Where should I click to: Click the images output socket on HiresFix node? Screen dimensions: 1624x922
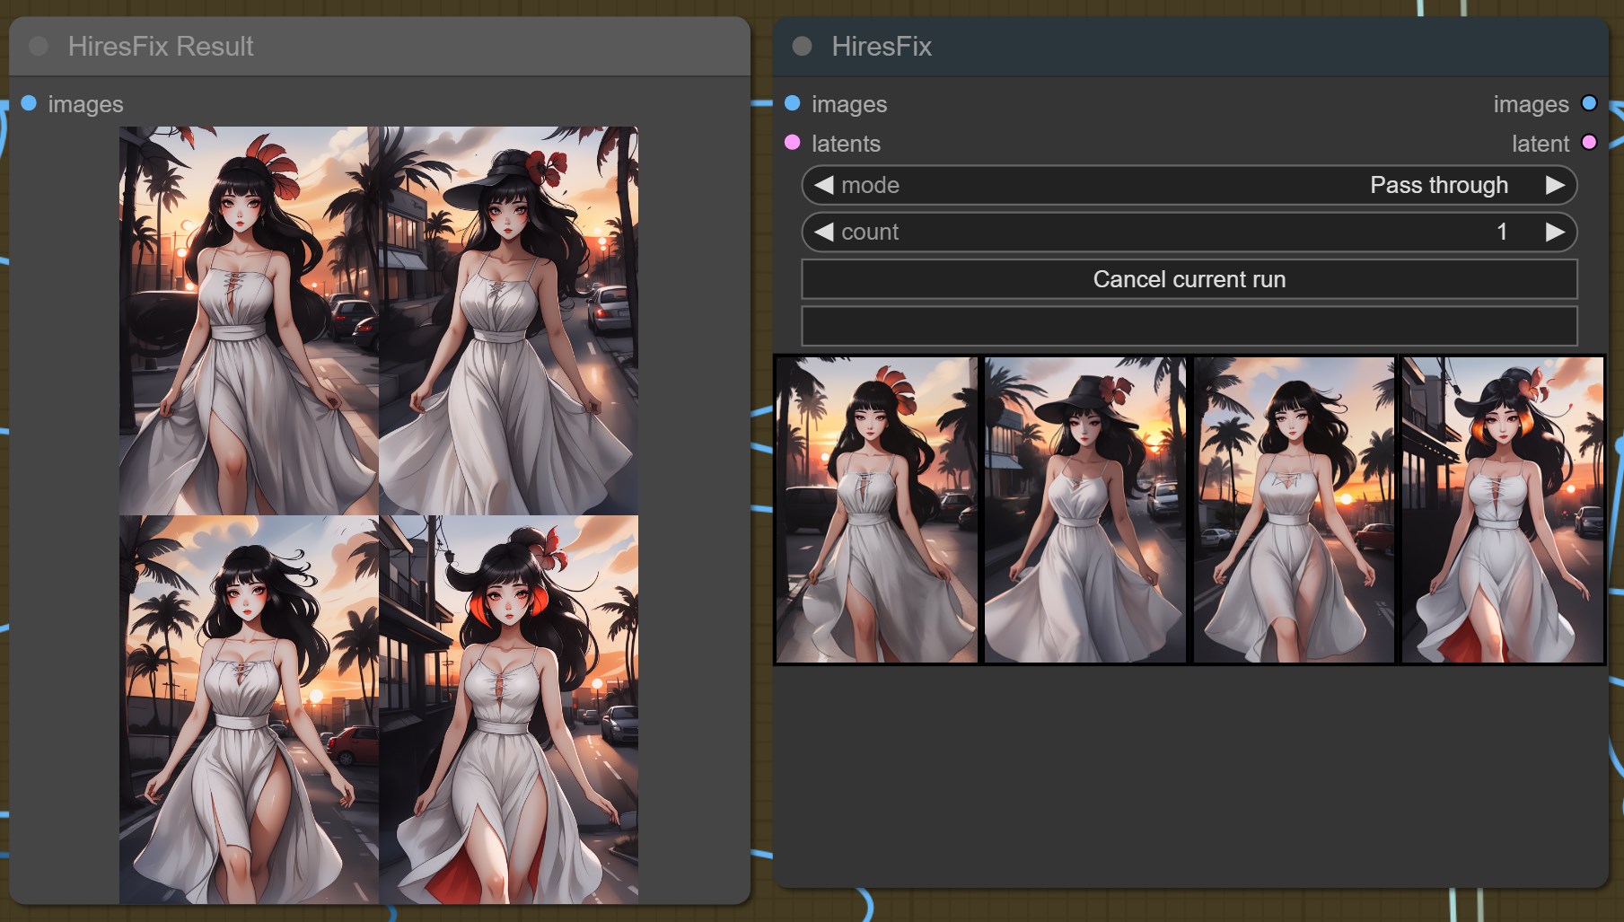tap(1589, 103)
